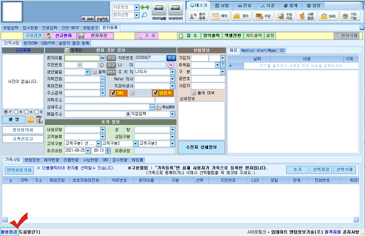Select the H photo radio button
365x236 pixels.
26,112
